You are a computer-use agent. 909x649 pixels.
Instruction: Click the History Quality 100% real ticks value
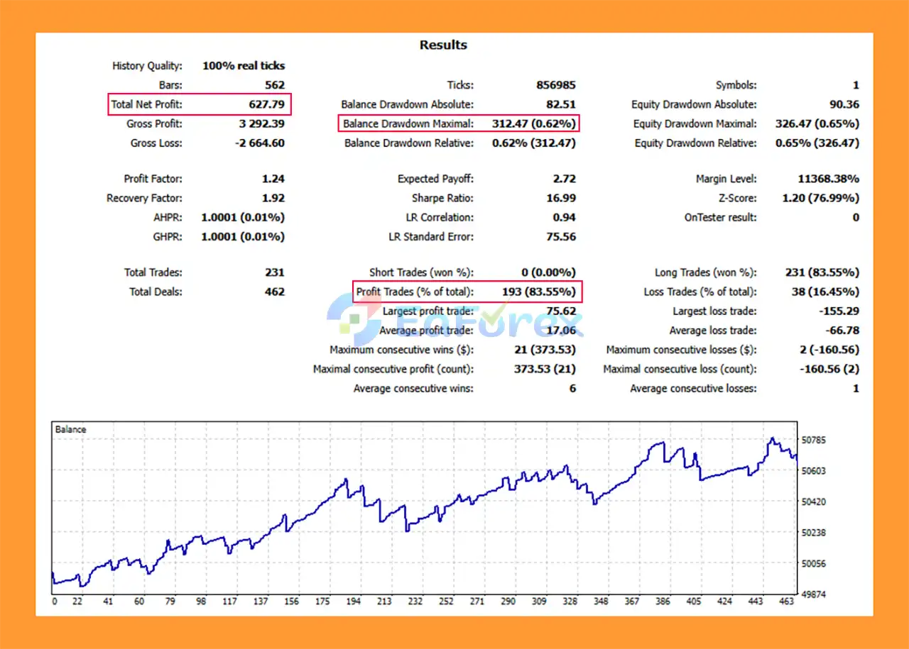point(244,65)
